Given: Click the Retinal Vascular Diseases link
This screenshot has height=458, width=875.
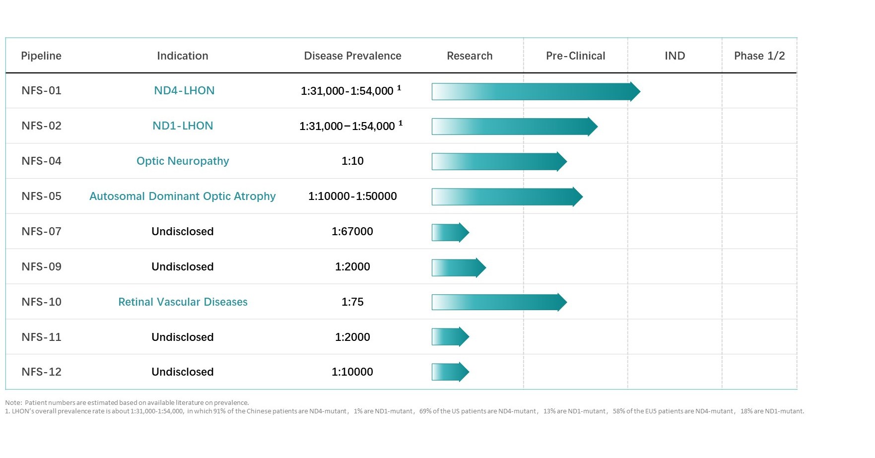Looking at the screenshot, I should pos(183,302).
